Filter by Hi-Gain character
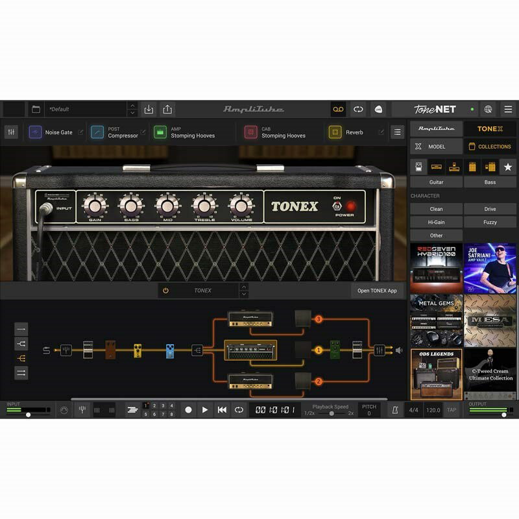 [x=436, y=222]
